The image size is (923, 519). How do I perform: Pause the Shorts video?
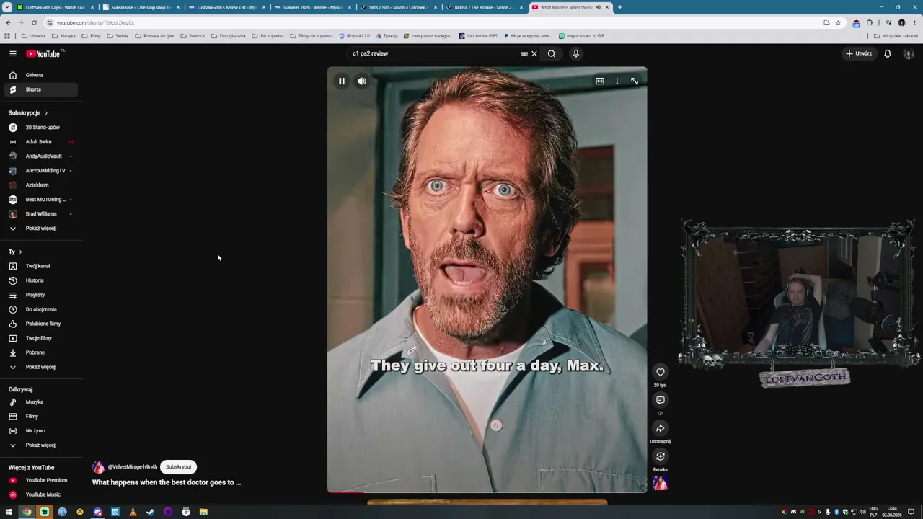[342, 81]
